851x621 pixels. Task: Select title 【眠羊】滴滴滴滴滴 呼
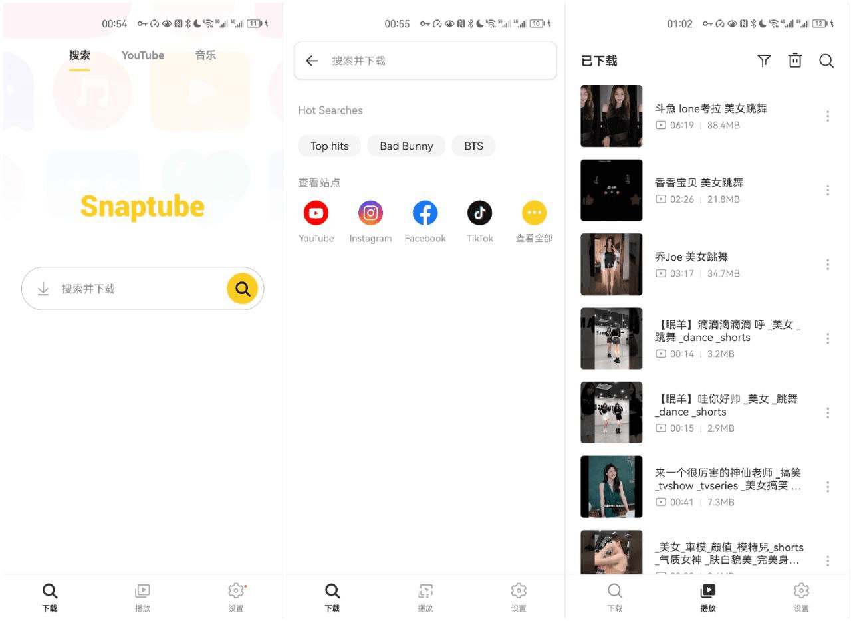pyautogui.click(x=728, y=331)
